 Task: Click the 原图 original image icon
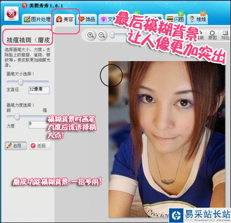[213, 35]
